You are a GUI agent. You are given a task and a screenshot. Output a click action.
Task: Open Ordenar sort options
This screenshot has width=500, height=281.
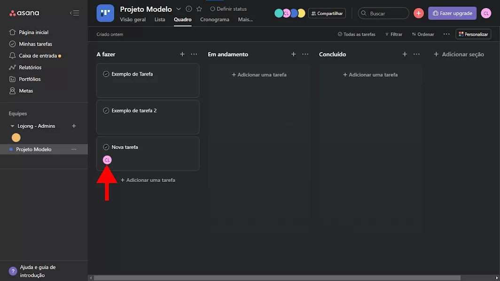pyautogui.click(x=423, y=34)
